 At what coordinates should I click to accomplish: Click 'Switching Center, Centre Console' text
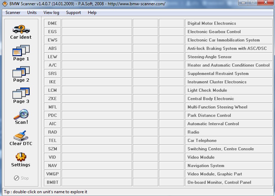coord(221,149)
